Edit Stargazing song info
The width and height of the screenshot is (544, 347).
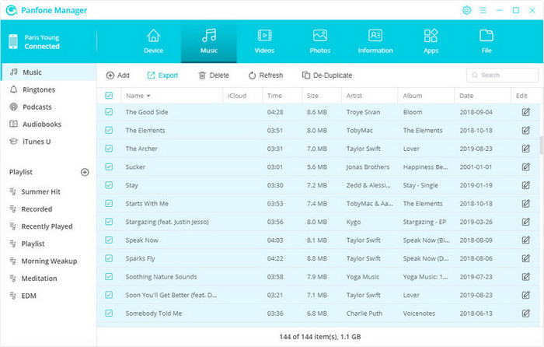526,222
